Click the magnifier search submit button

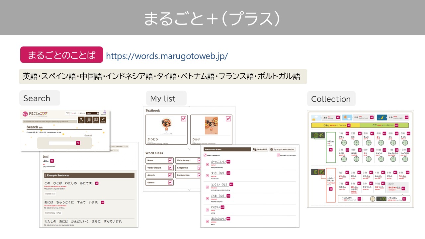[x=78, y=143]
